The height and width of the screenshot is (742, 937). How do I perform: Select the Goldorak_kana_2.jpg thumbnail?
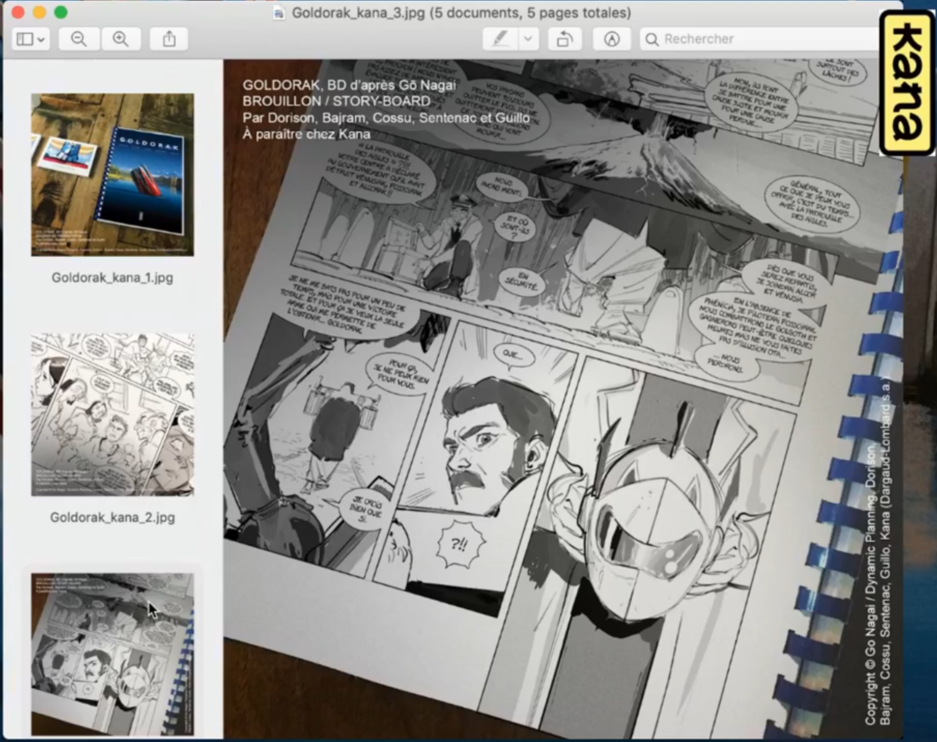click(x=113, y=414)
